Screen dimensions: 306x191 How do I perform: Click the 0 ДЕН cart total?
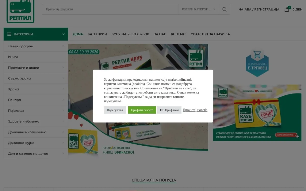297,9
